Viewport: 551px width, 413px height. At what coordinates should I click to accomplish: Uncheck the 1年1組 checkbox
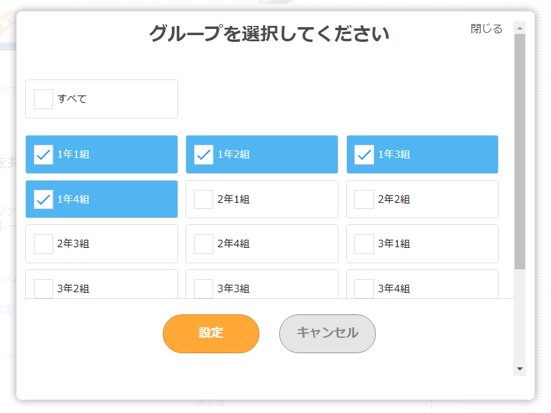pos(43,155)
